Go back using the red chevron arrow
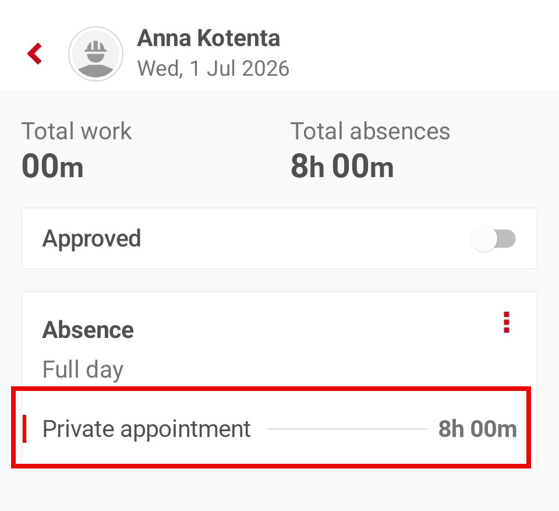 [x=34, y=54]
